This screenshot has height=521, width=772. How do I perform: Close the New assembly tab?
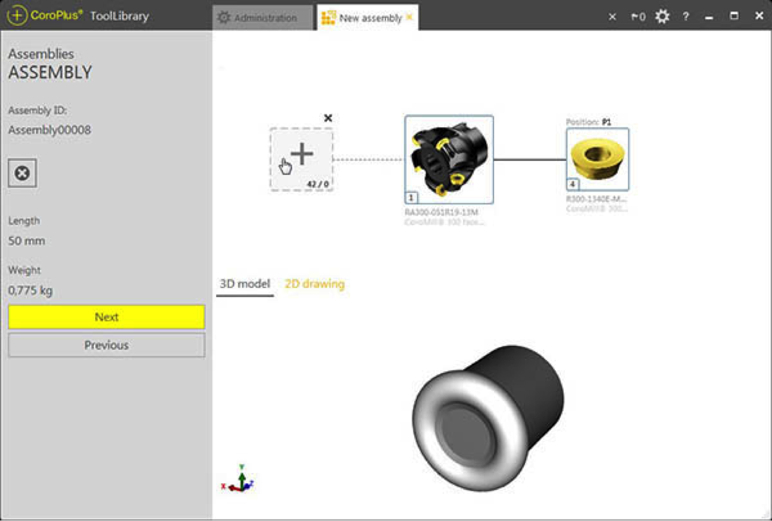[409, 17]
